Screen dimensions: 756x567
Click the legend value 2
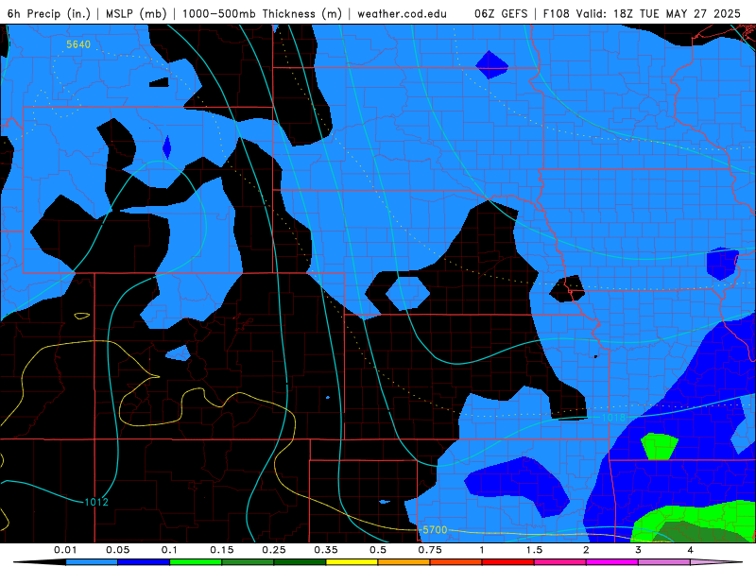coord(586,550)
